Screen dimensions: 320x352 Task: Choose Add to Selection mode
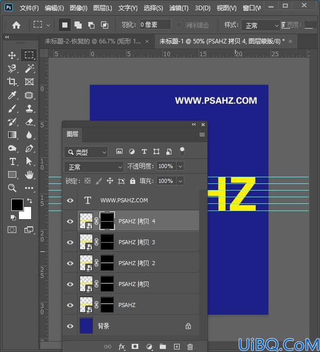(x=78, y=25)
